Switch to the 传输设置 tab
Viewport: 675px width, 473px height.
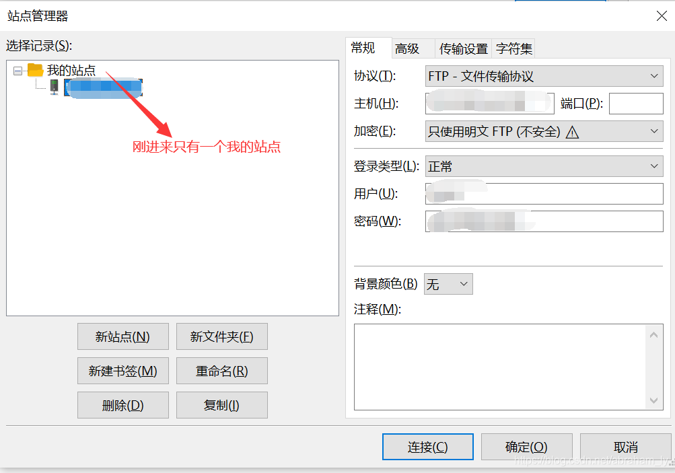coord(463,48)
